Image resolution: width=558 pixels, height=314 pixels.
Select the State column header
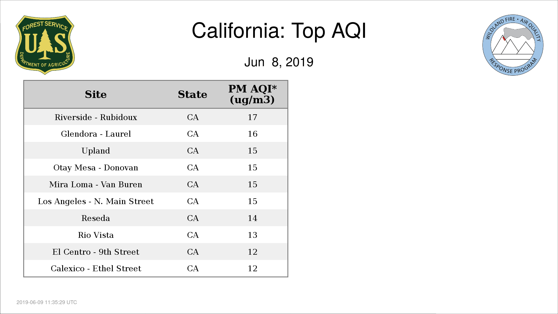192,94
